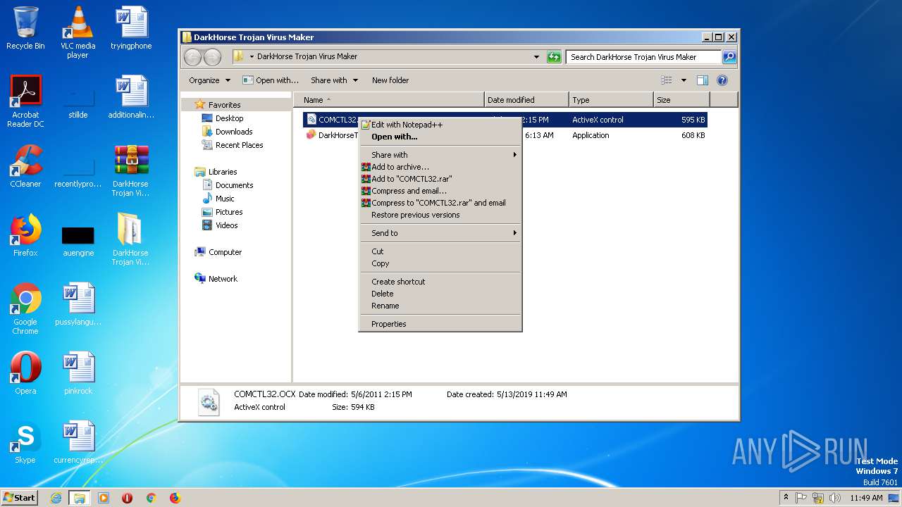Click taskbar clock showing 11:49 AM
The image size is (902, 507).
[x=866, y=498]
